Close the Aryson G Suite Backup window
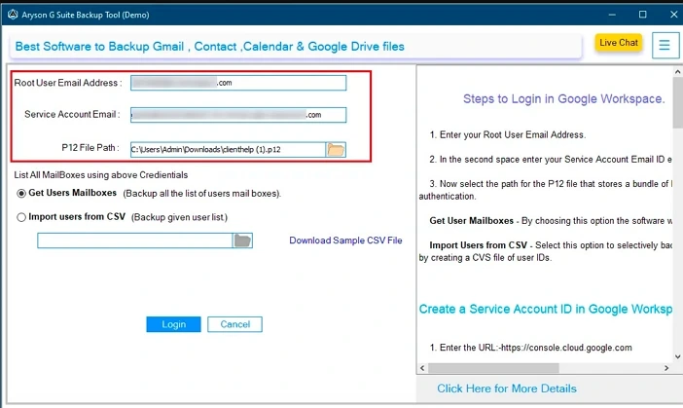This screenshot has height=408, width=683. [673, 15]
